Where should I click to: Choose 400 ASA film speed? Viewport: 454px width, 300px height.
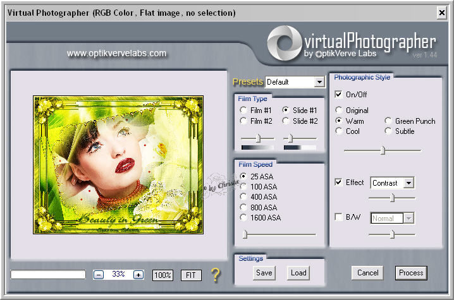click(x=243, y=196)
